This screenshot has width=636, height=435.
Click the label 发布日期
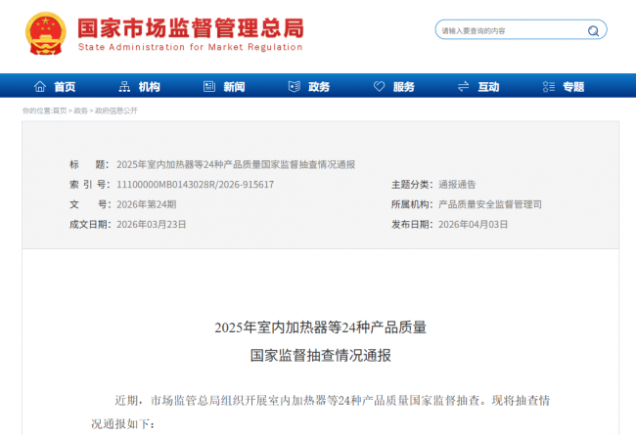pos(412,224)
